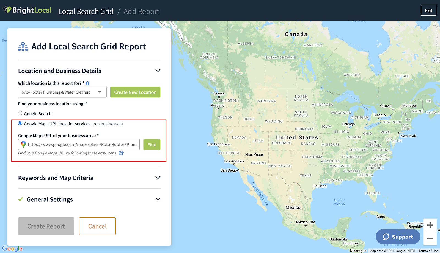Screen dimensions: 440x253
Task: Click the Exit button
Action: [428, 10]
